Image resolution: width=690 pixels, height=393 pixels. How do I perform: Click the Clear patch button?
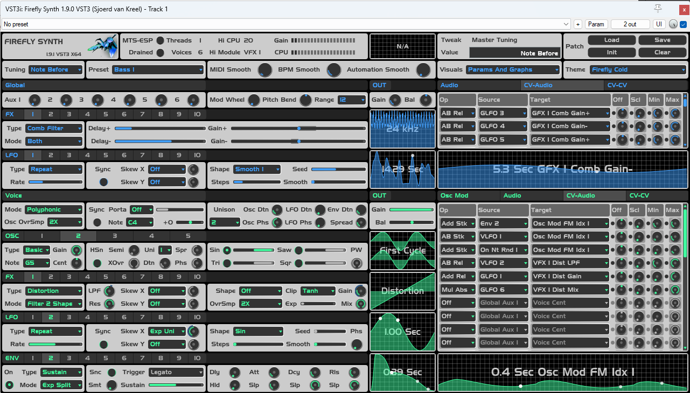pyautogui.click(x=663, y=53)
